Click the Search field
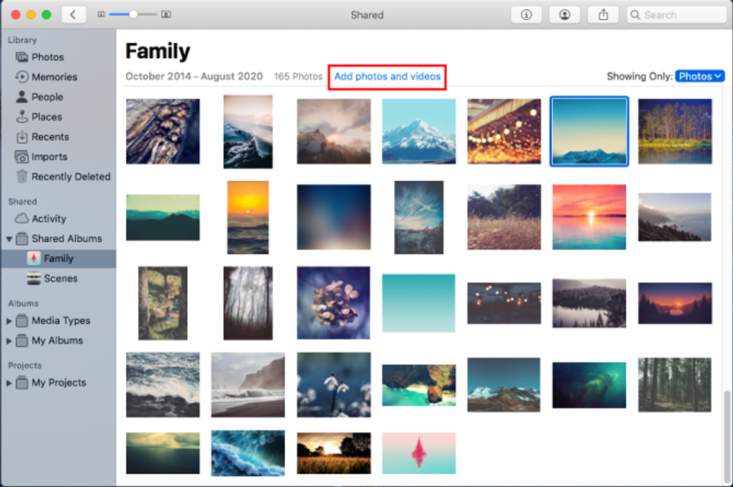 (x=676, y=15)
